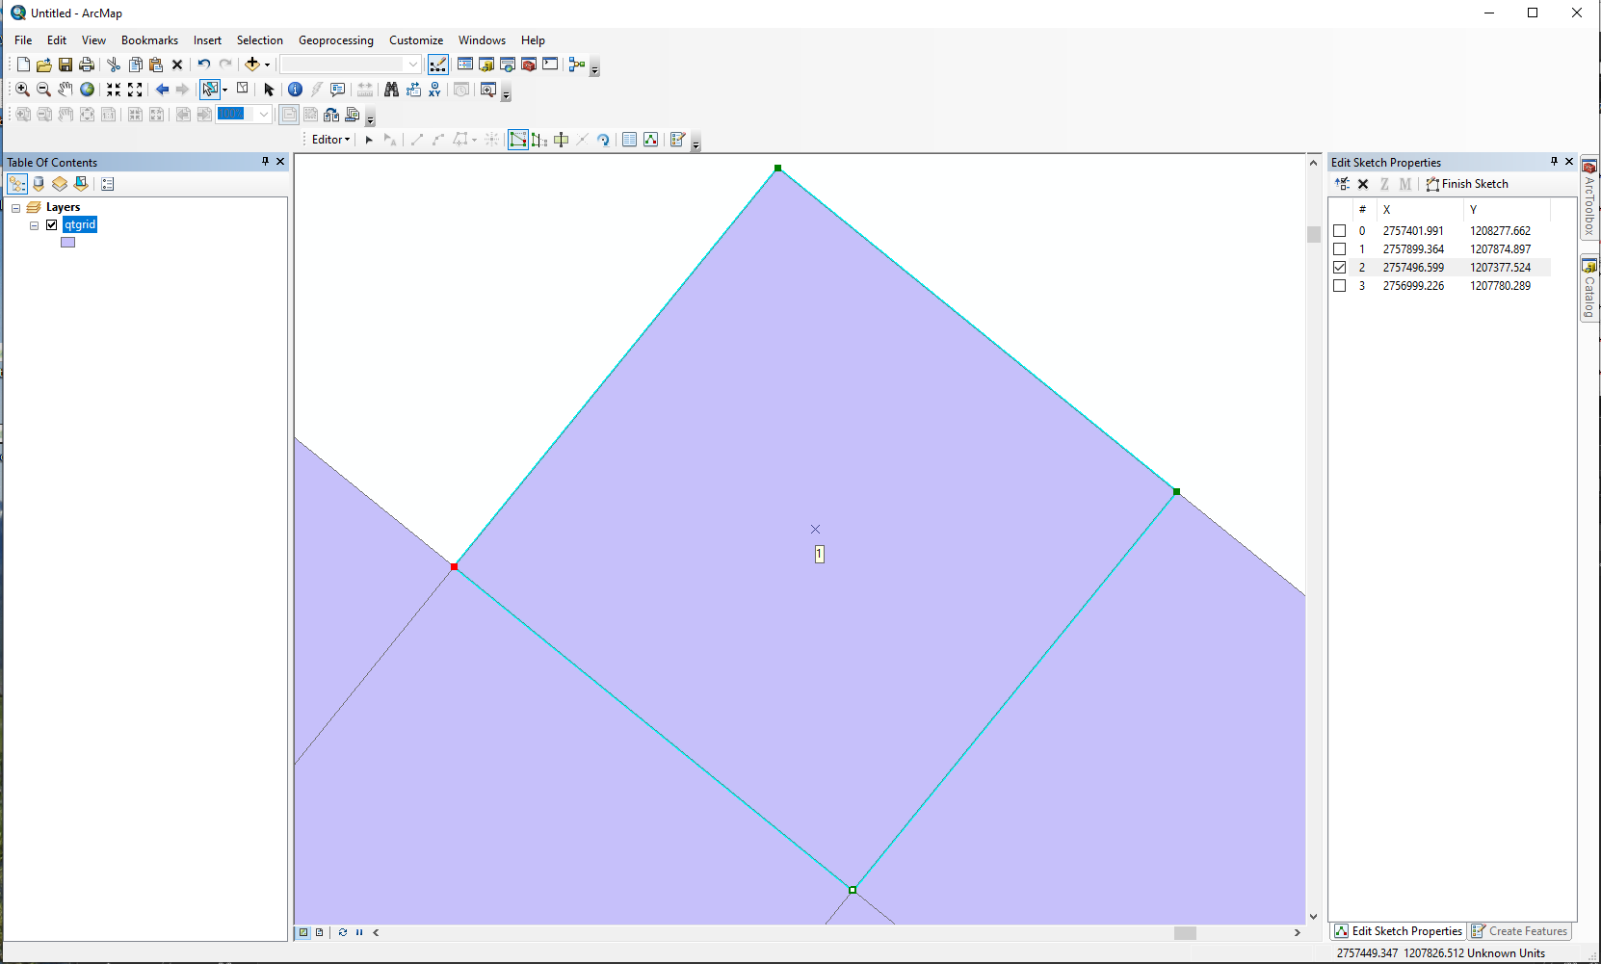Select the Identify tool

295,90
